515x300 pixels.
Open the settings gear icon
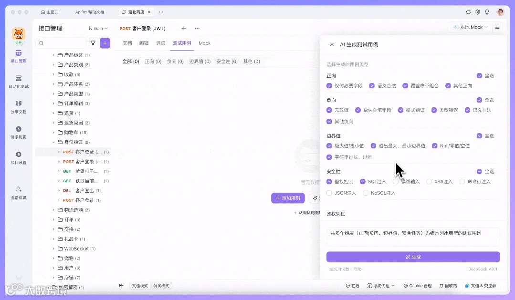[478, 12]
